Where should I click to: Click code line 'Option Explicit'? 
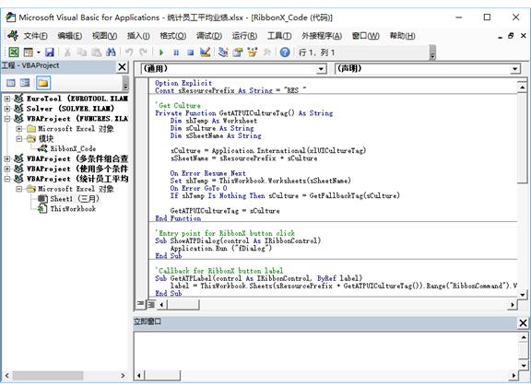[x=183, y=83]
